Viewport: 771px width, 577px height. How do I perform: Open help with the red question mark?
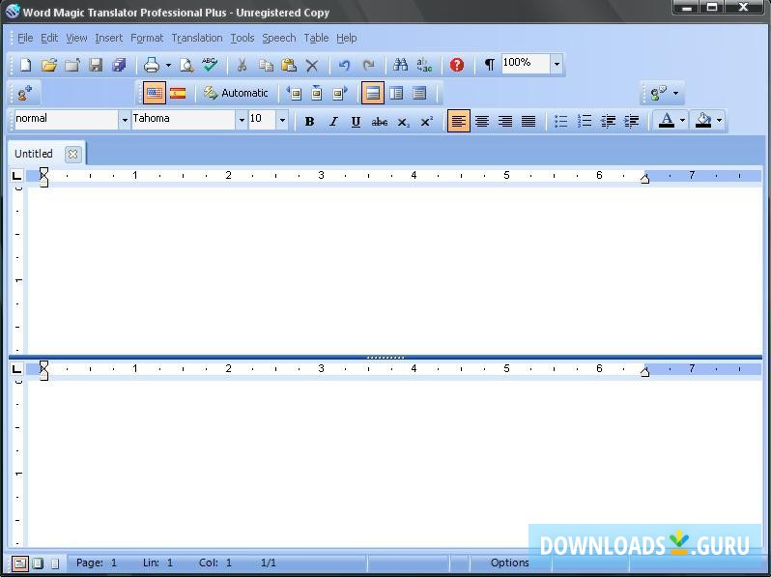click(x=457, y=65)
